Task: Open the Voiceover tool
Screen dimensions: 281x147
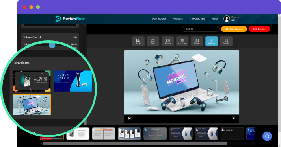Action: (x=182, y=41)
